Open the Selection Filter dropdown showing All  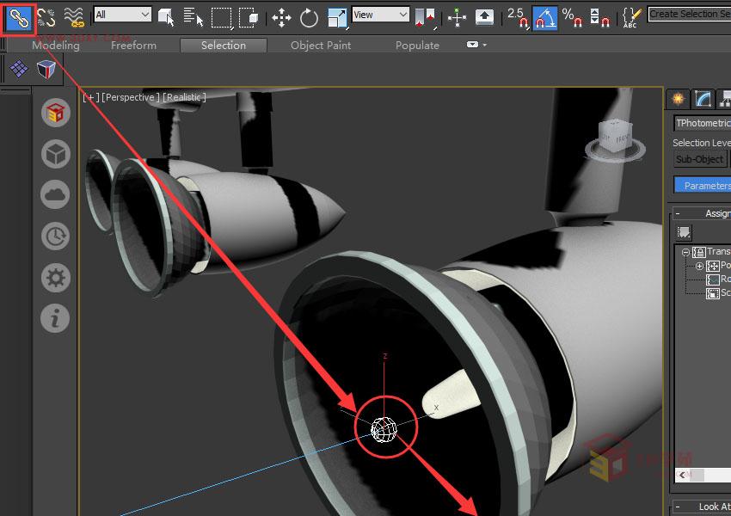coord(120,15)
